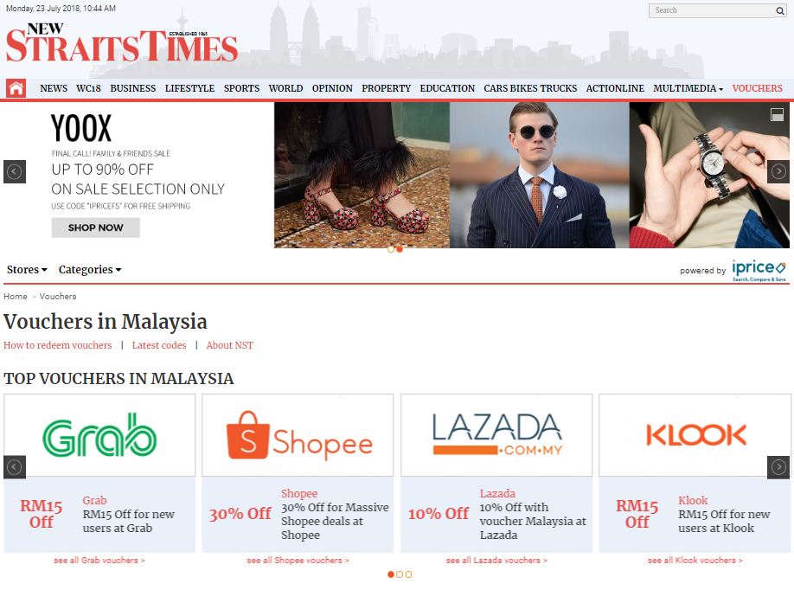Open the iPrice logo

(759, 271)
